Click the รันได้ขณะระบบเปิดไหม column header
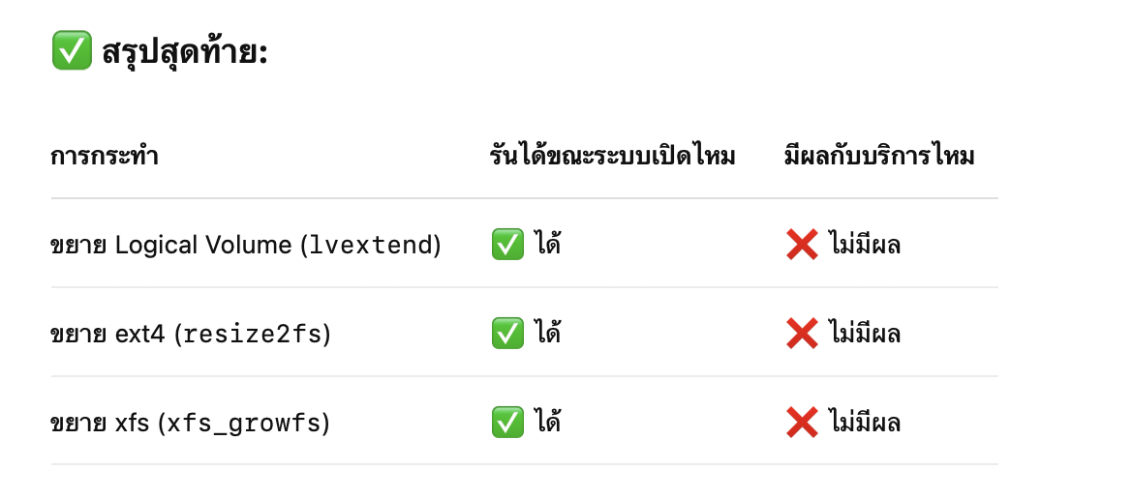Viewport: 1133px width, 499px height. (x=612, y=156)
